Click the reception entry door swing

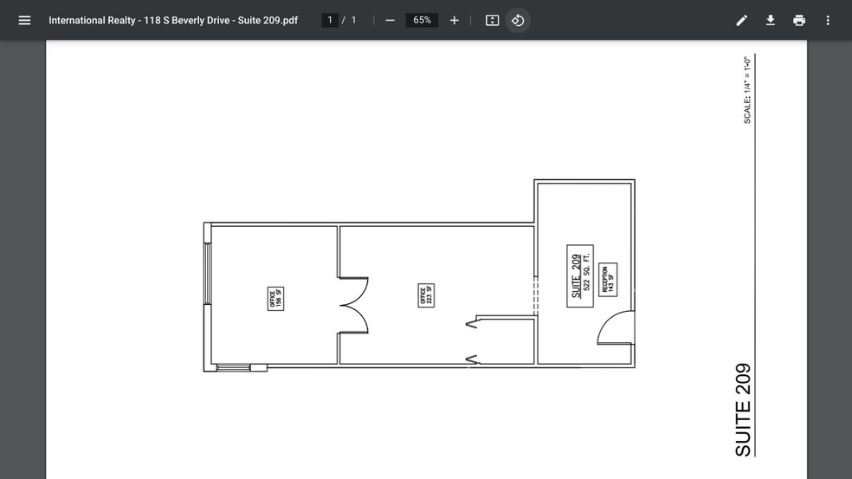(x=614, y=329)
